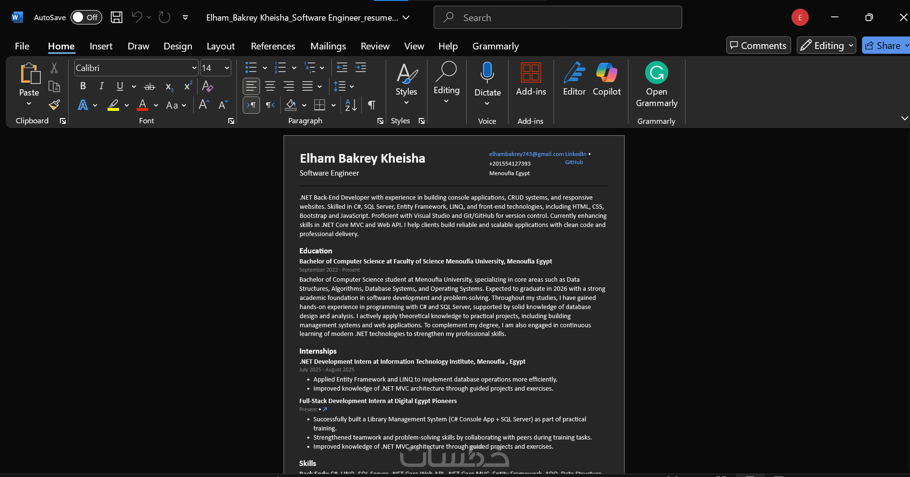910x477 pixels.
Task: Cut the selection with the scissors icon
Action: tap(54, 68)
